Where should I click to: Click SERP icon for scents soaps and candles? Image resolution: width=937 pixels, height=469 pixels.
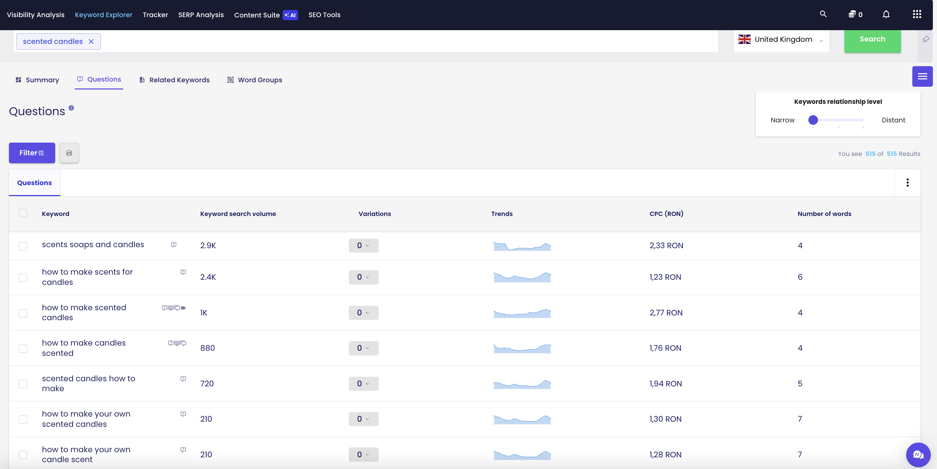(174, 245)
